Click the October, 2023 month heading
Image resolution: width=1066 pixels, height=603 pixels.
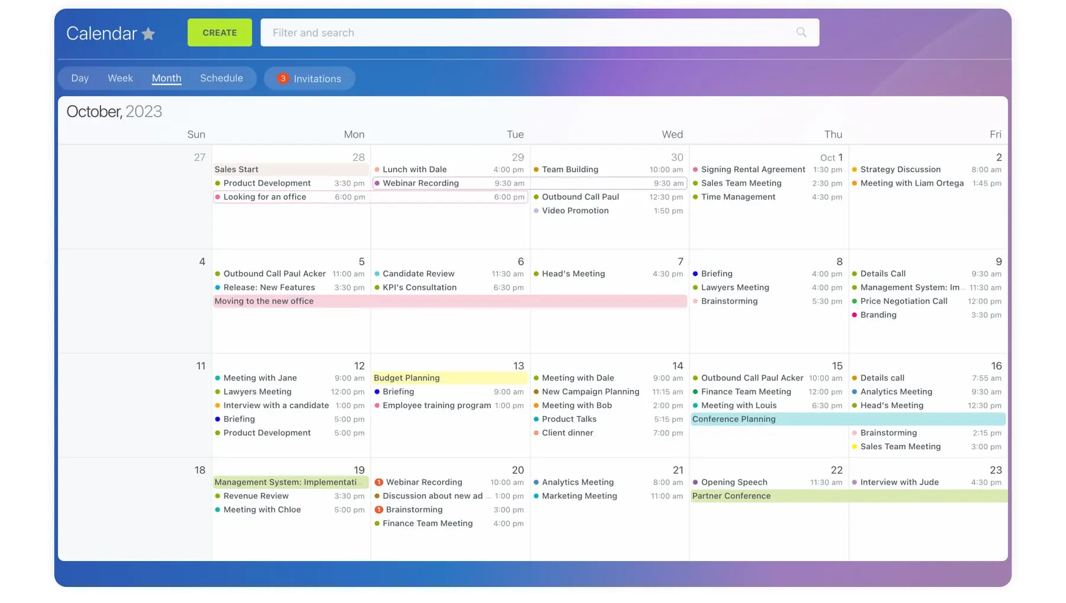coord(114,112)
